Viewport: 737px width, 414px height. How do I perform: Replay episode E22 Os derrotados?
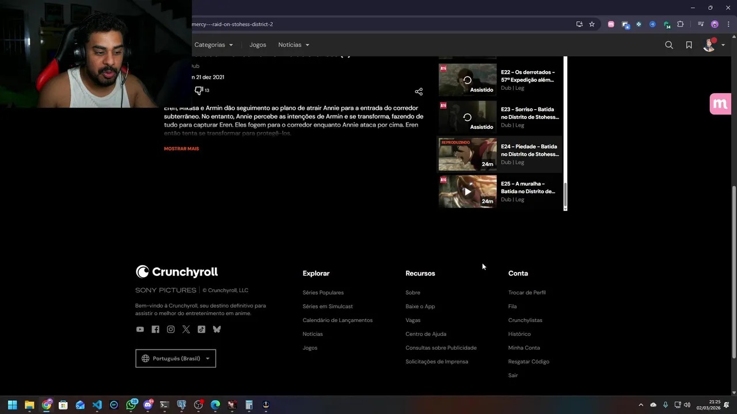[x=468, y=80]
